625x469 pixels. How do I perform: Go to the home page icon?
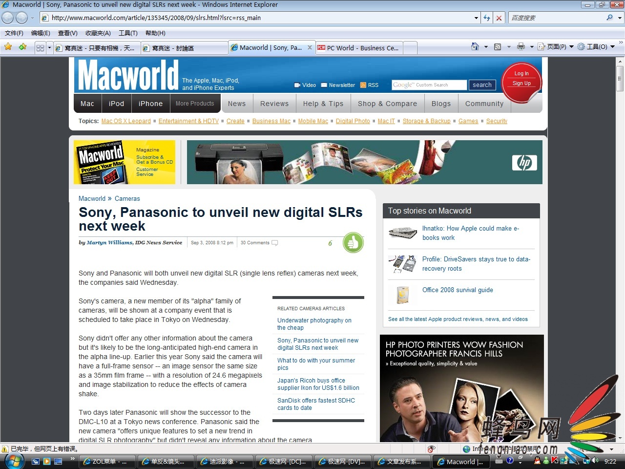coord(475,46)
